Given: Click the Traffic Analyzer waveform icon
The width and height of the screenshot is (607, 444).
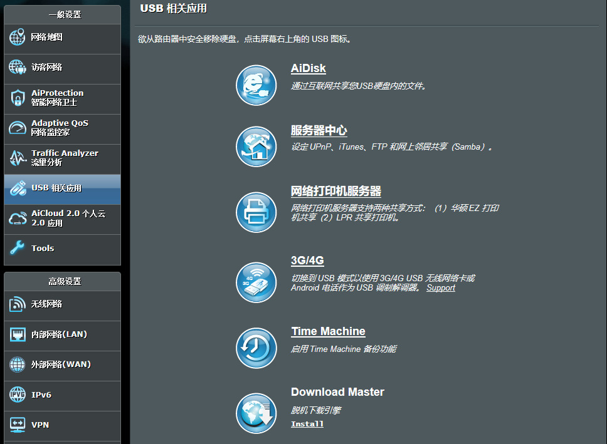Looking at the screenshot, I should [x=18, y=158].
